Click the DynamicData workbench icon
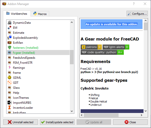The image size is (151, 128). click(x=9, y=23)
